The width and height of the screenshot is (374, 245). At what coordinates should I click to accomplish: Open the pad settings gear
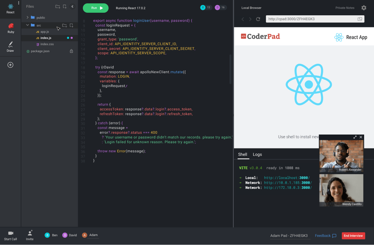(x=363, y=8)
